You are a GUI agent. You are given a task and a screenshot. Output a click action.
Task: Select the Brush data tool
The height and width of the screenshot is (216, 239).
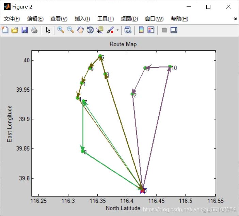[x=110, y=30]
